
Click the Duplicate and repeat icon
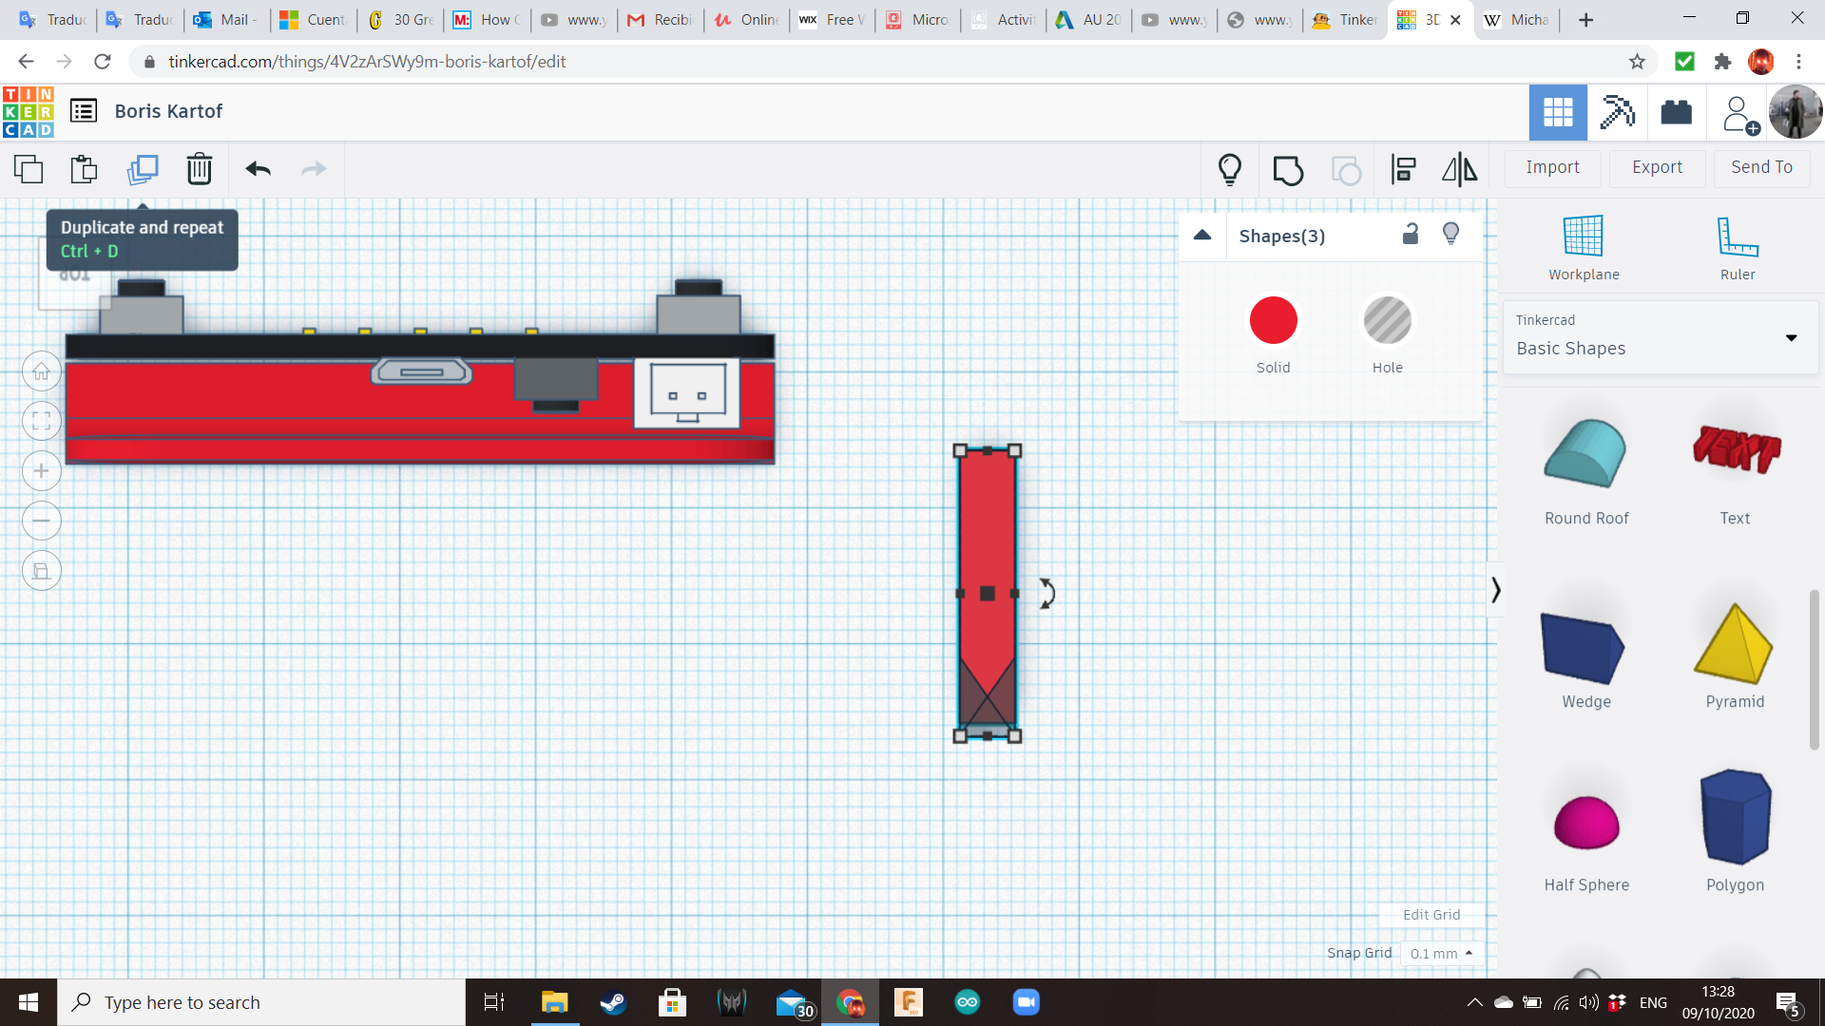[x=143, y=169]
